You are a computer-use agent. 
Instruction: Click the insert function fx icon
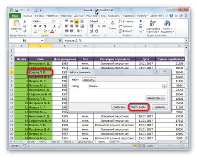pos(60,41)
